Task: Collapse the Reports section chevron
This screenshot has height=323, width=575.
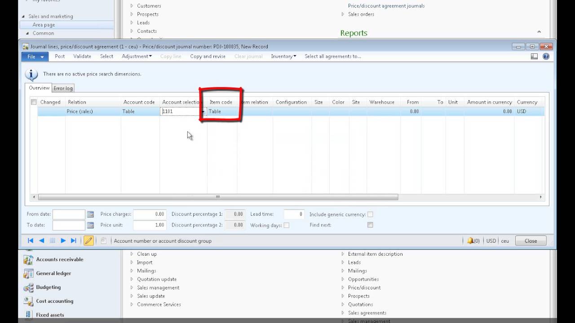Action: tap(539, 32)
